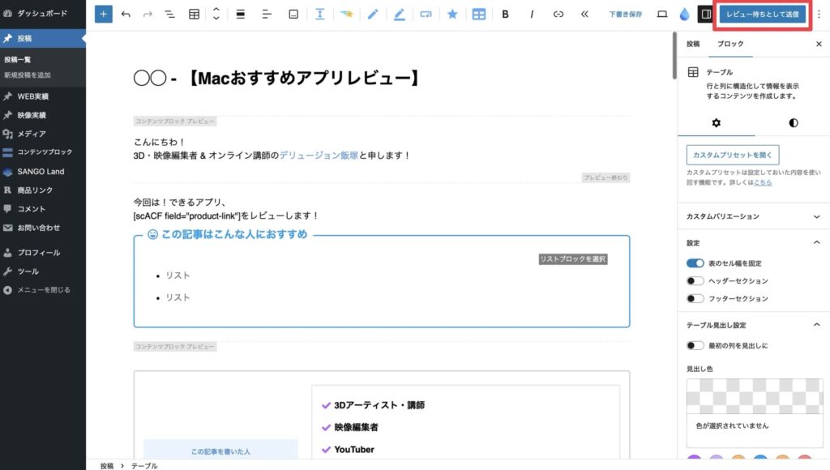Enable the ヘッダーセクション toggle
Viewport: 830px width, 470px height.
click(695, 281)
